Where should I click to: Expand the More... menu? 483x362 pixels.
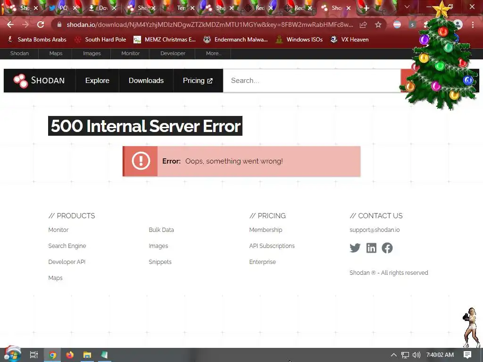point(214,53)
